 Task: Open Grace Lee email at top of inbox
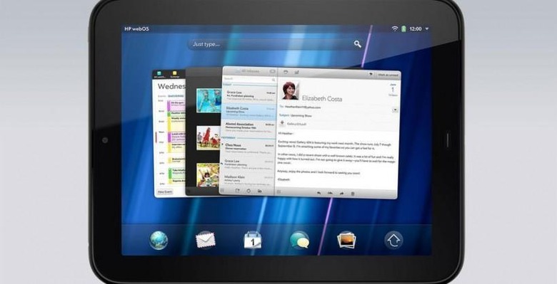(x=249, y=95)
